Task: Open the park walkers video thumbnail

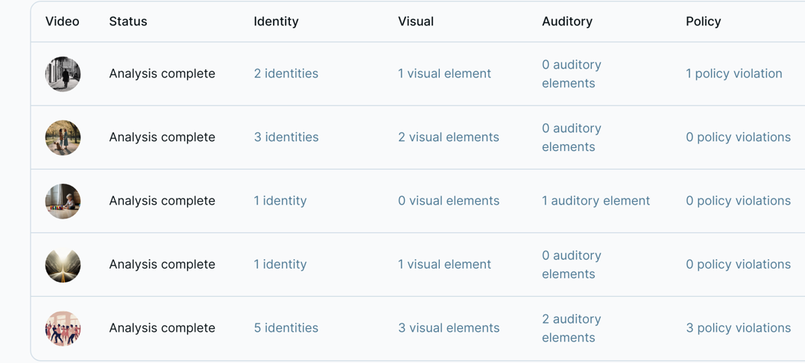Action: click(x=63, y=137)
